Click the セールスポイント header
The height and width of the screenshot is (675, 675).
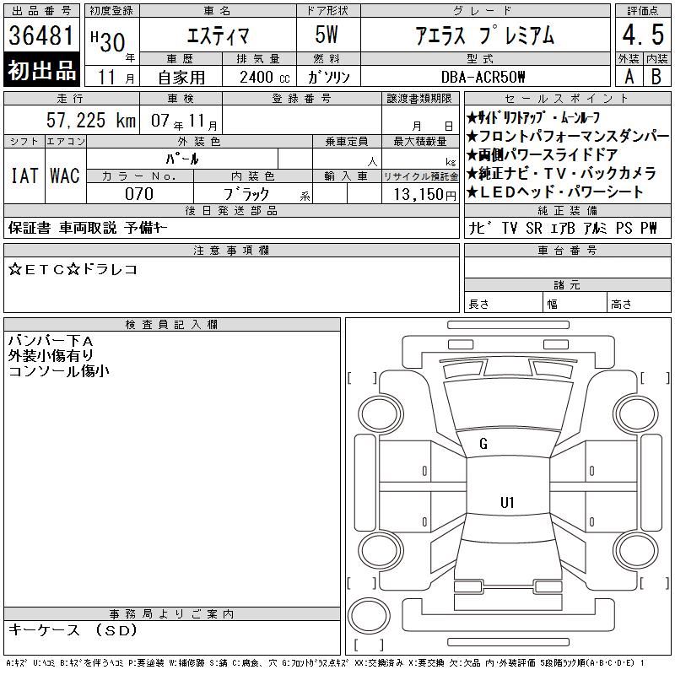(x=567, y=98)
